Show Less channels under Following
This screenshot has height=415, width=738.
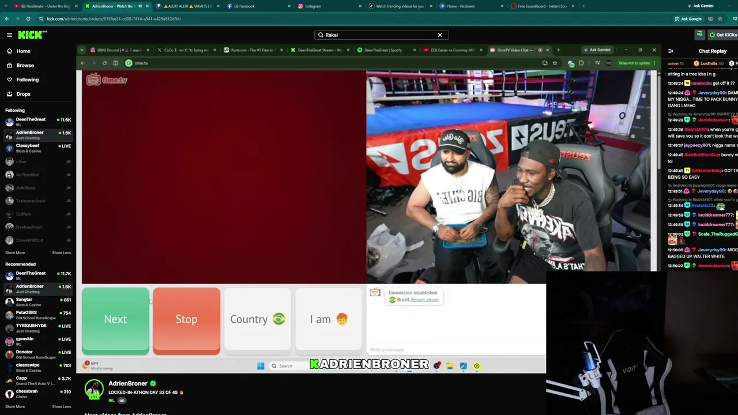click(62, 253)
